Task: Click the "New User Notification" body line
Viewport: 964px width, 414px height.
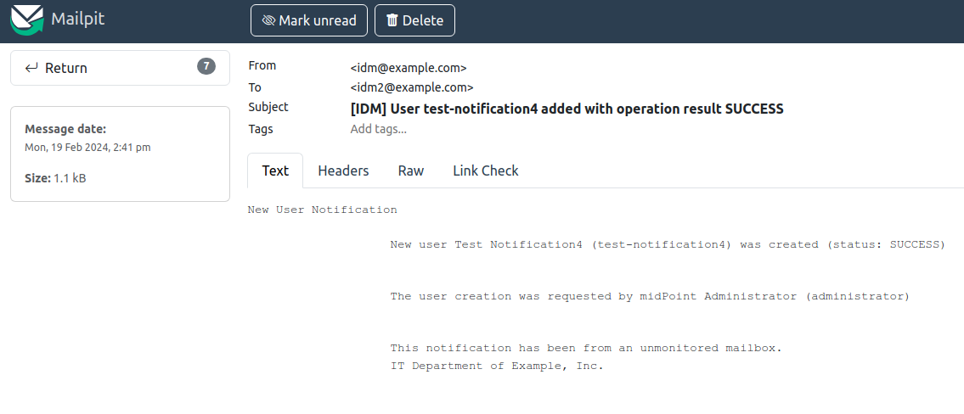Action: (x=322, y=210)
